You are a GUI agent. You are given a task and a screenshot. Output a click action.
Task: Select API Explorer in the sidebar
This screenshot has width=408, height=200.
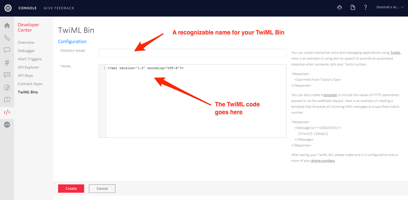pos(28,67)
